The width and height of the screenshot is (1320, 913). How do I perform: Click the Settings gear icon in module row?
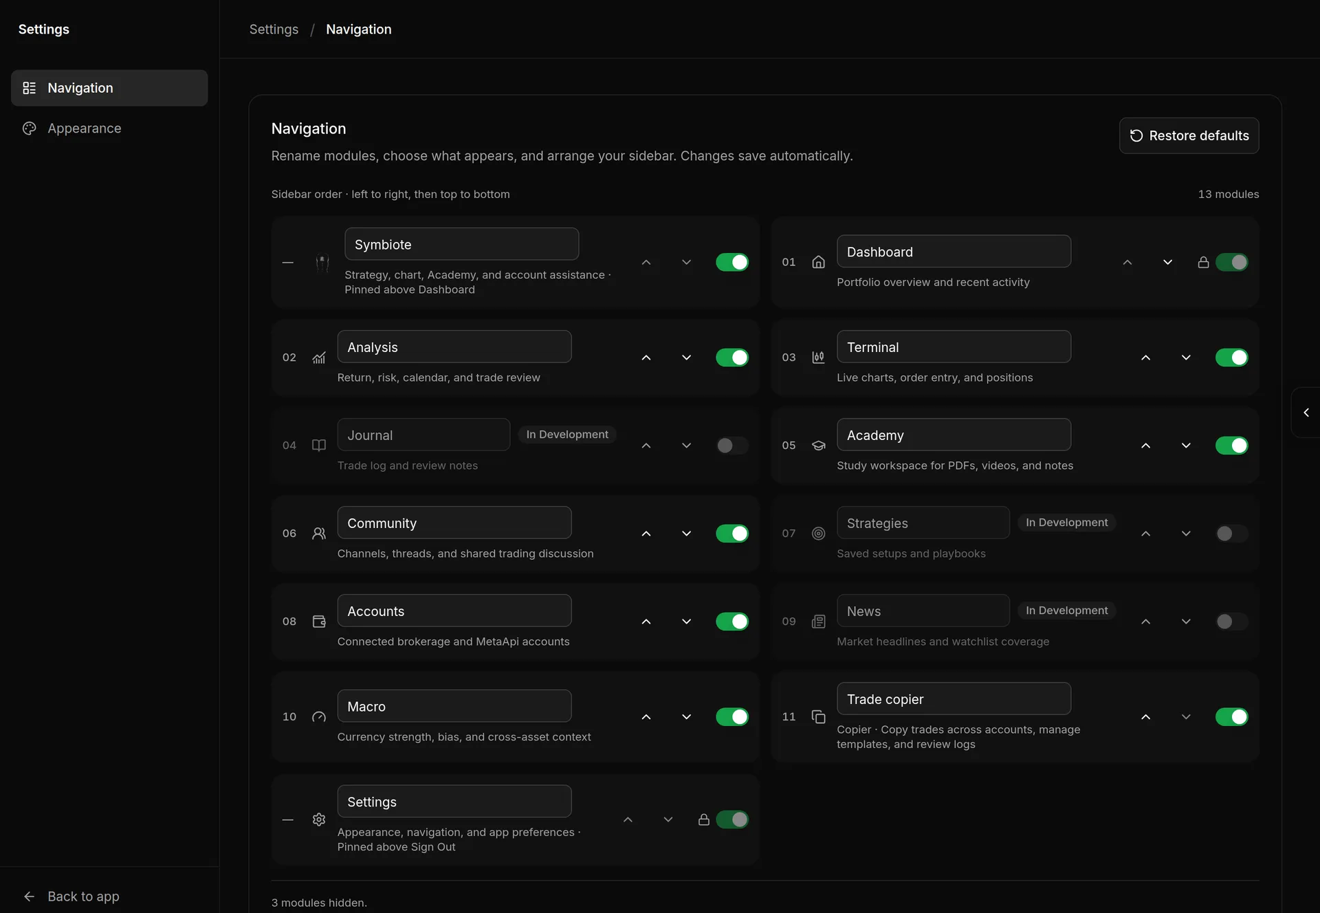tap(319, 819)
